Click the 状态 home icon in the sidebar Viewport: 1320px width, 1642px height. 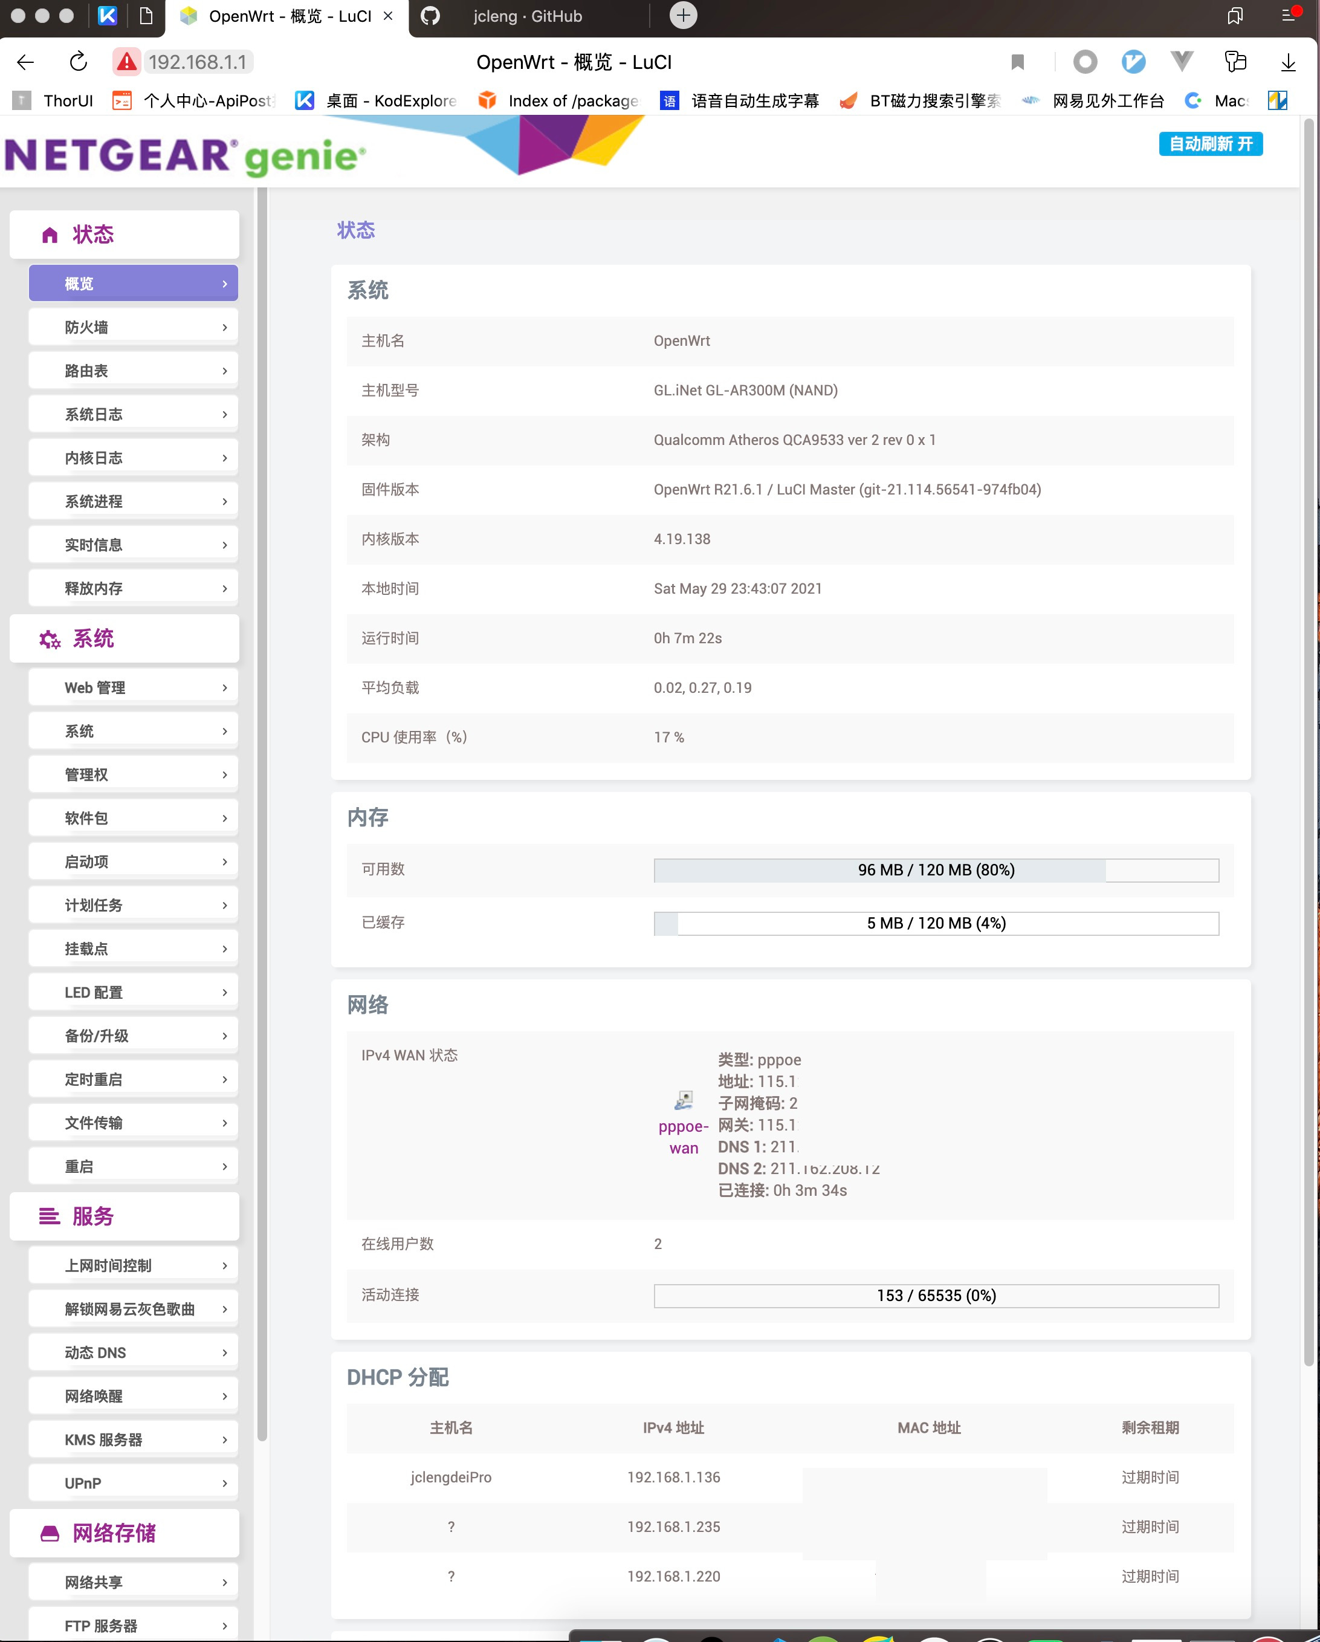click(50, 235)
